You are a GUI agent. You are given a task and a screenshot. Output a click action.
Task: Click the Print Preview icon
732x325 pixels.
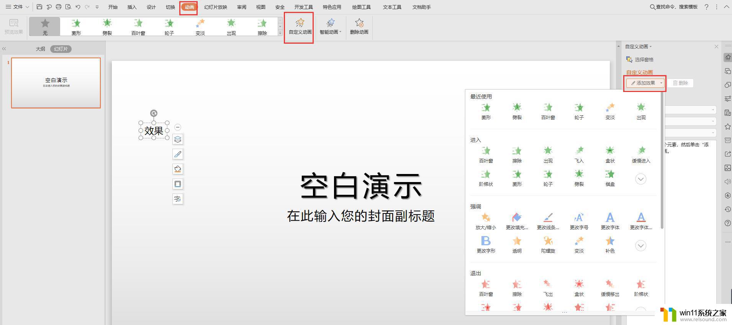pyautogui.click(x=68, y=7)
